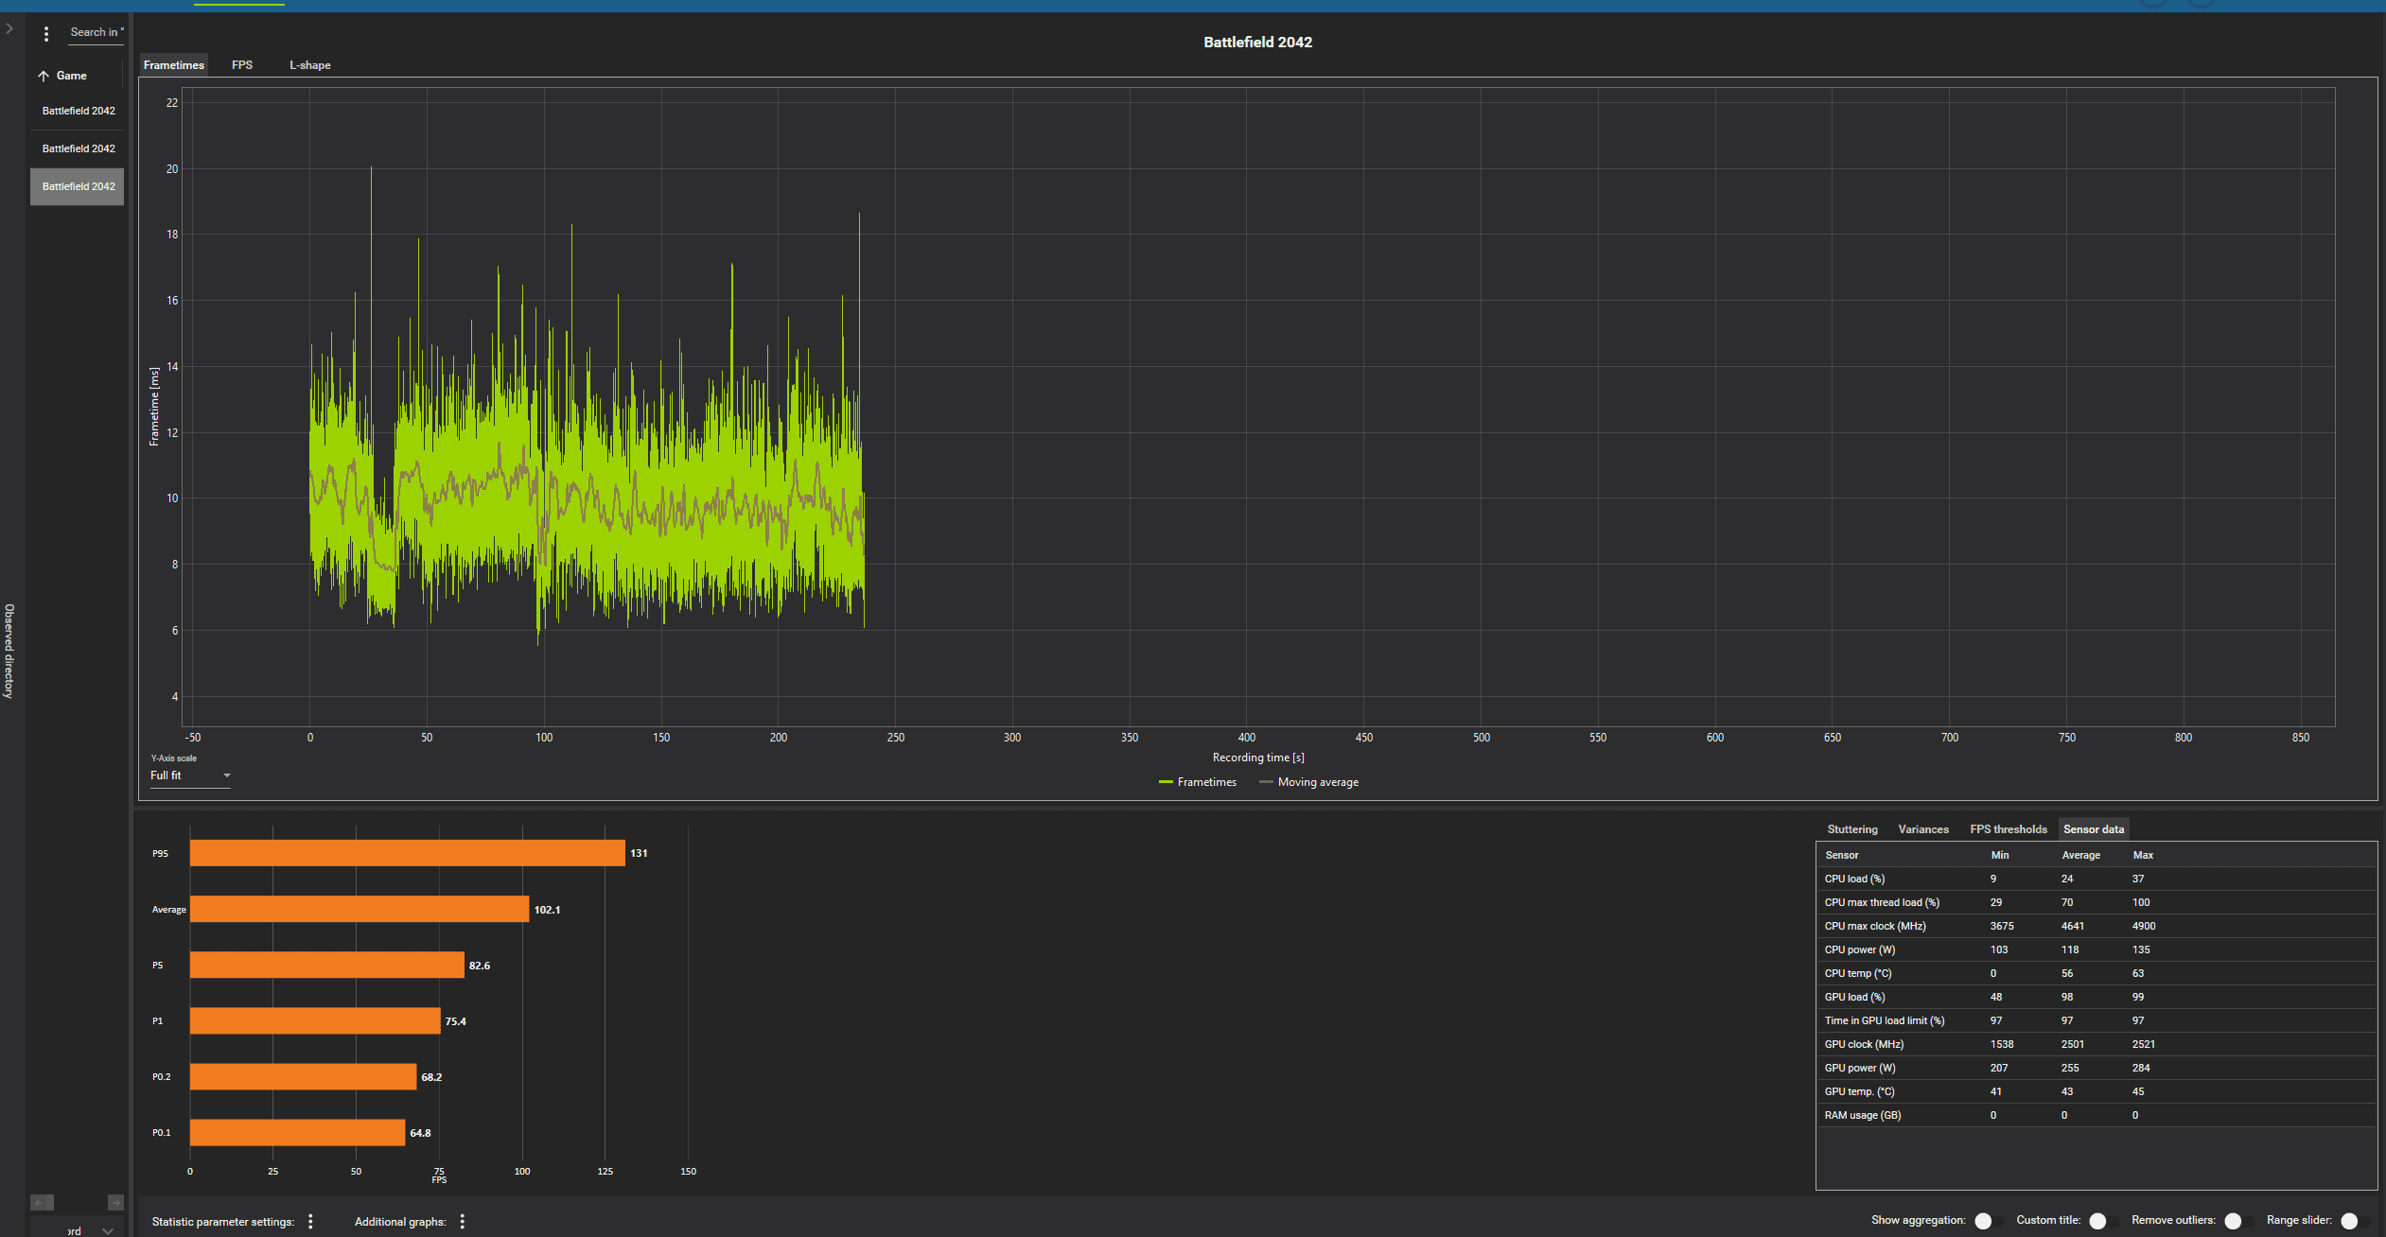Select the RAM usage (GB) row

[2096, 1115]
